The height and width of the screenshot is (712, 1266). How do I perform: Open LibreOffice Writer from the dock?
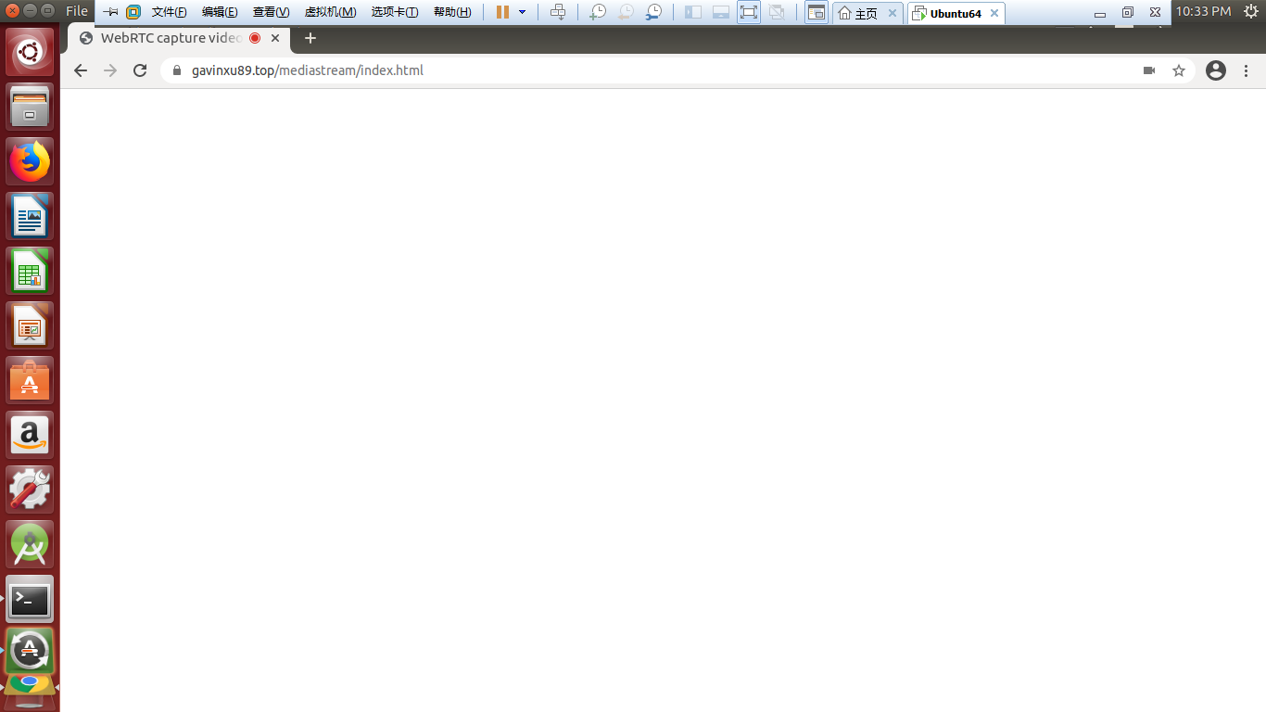tap(31, 216)
